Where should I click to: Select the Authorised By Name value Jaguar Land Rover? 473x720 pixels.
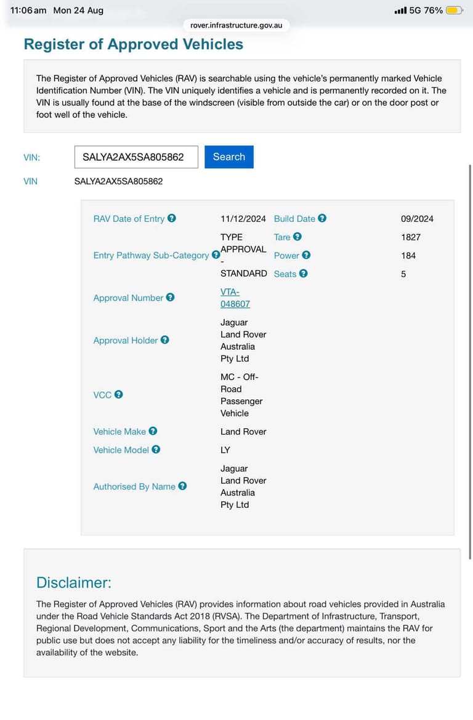click(x=243, y=487)
